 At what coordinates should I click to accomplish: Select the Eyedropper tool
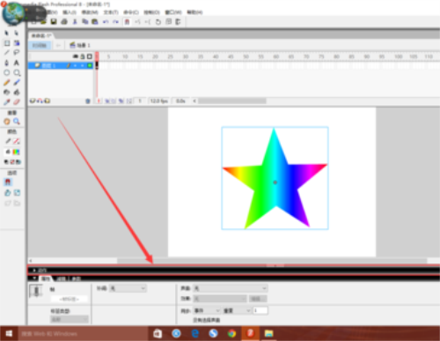pyautogui.click(x=6, y=102)
